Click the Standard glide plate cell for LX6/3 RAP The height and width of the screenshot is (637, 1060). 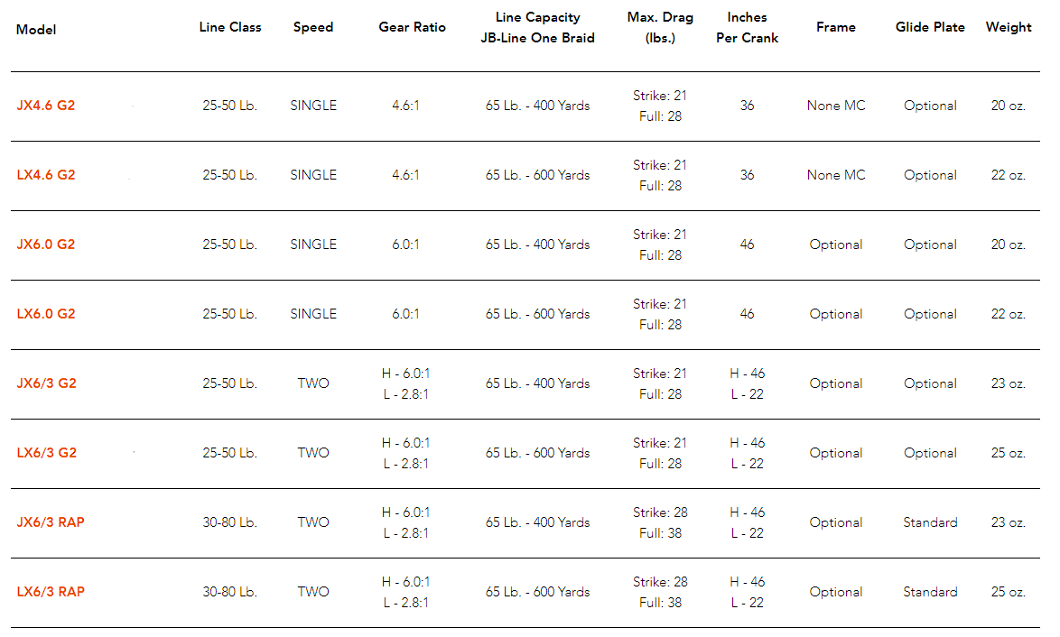tap(930, 592)
